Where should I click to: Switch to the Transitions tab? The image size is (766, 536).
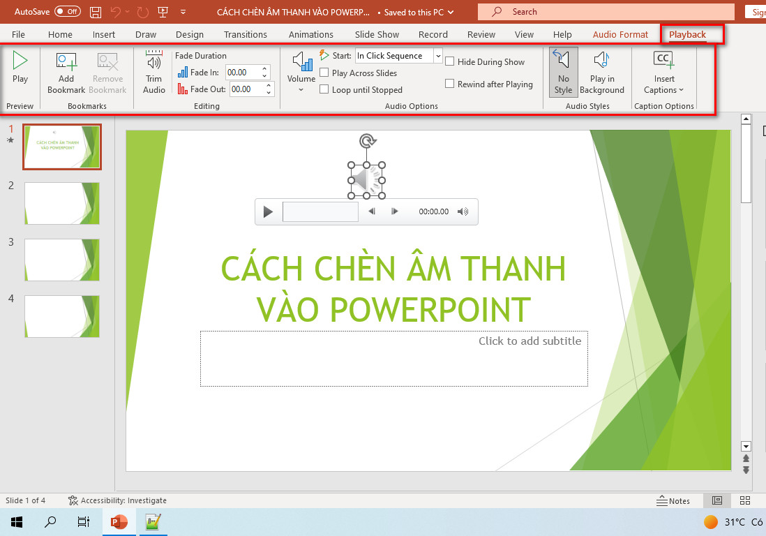click(x=246, y=34)
